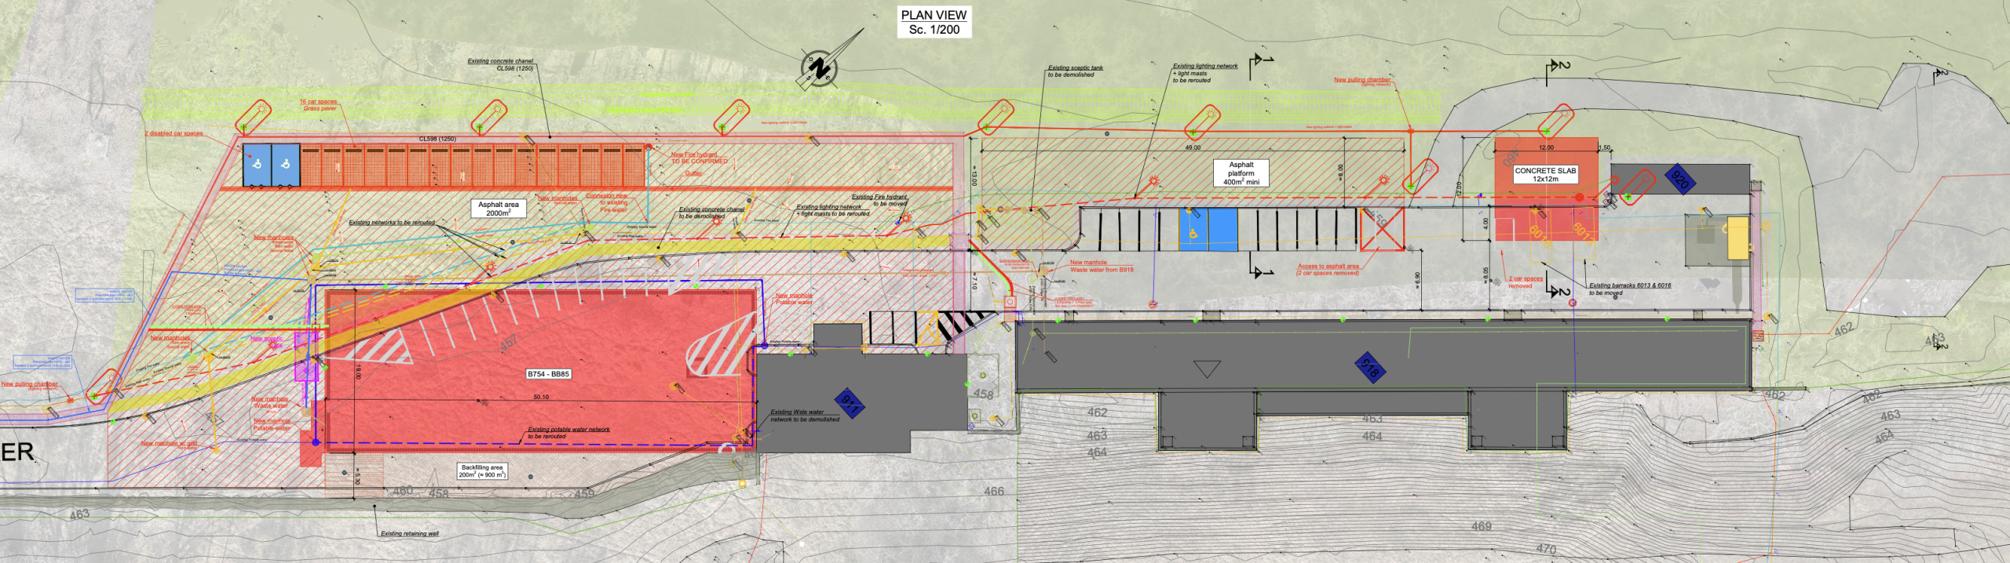The image size is (2010, 563).
Task: Select the magenta 'New sceptic tank' label
Action: click(267, 341)
